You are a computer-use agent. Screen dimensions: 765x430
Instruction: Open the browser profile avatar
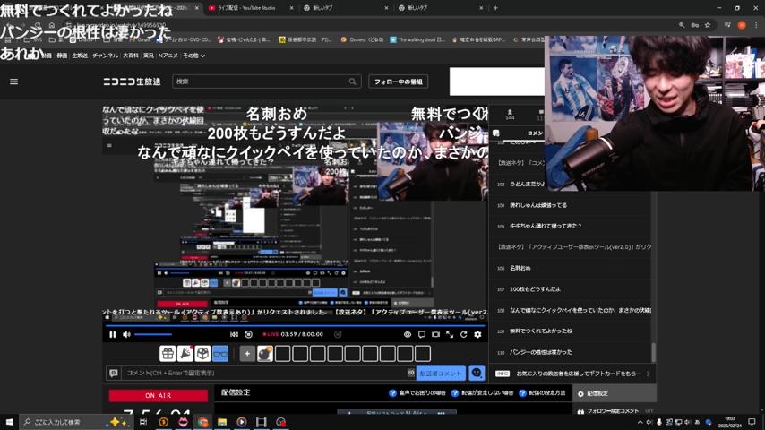pyautogui.click(x=742, y=25)
